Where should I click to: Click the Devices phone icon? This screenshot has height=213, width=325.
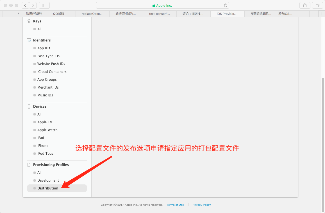click(29, 106)
